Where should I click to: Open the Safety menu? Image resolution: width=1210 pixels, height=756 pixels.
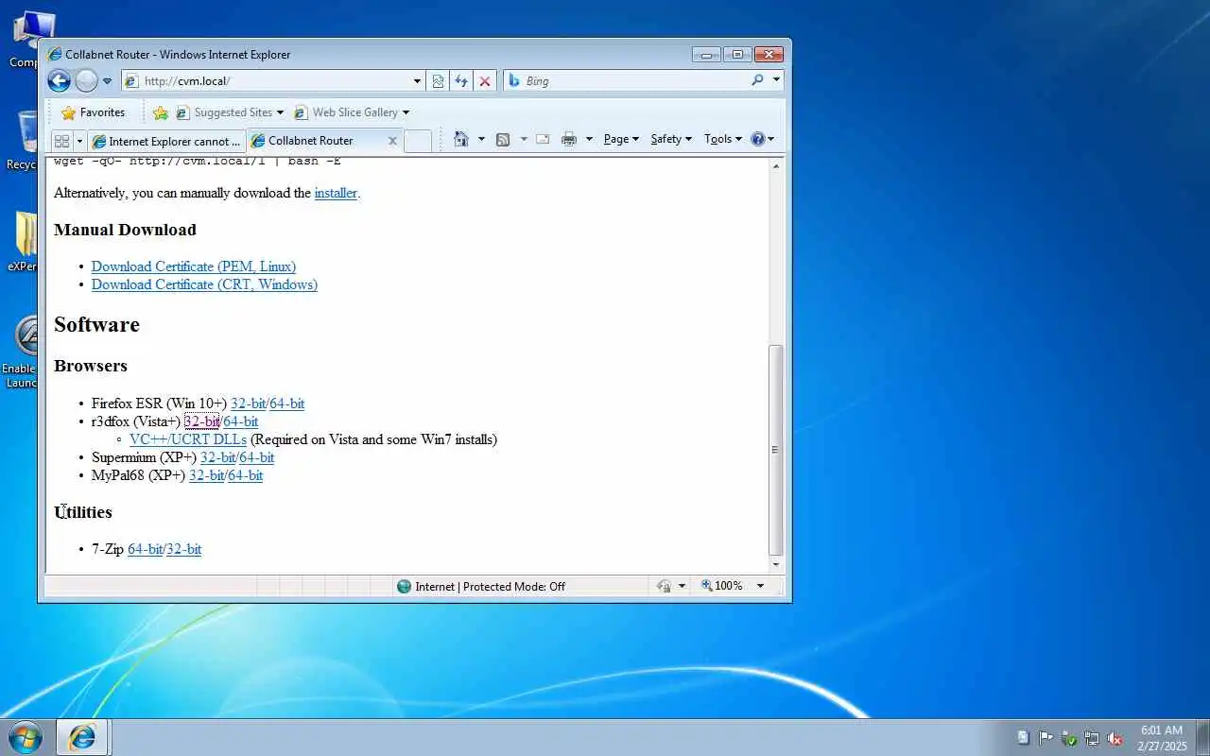671,139
